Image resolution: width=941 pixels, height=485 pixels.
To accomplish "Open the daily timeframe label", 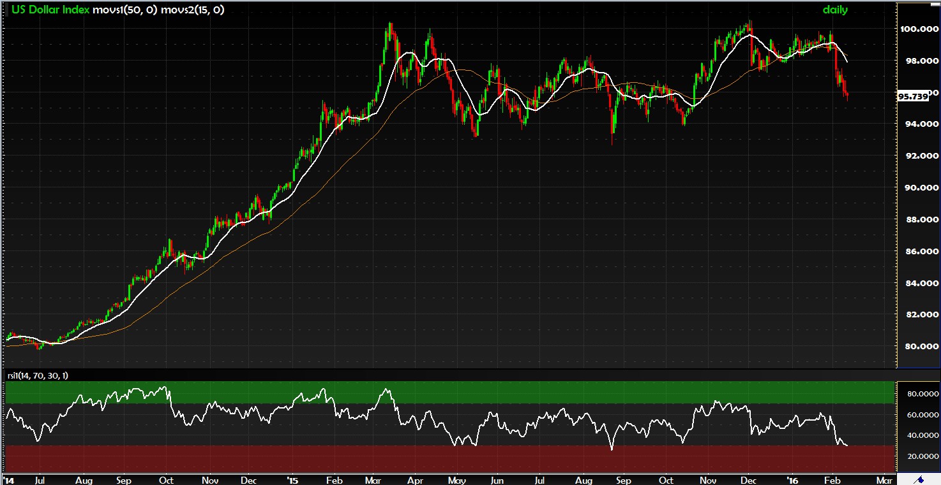I will coord(834,10).
